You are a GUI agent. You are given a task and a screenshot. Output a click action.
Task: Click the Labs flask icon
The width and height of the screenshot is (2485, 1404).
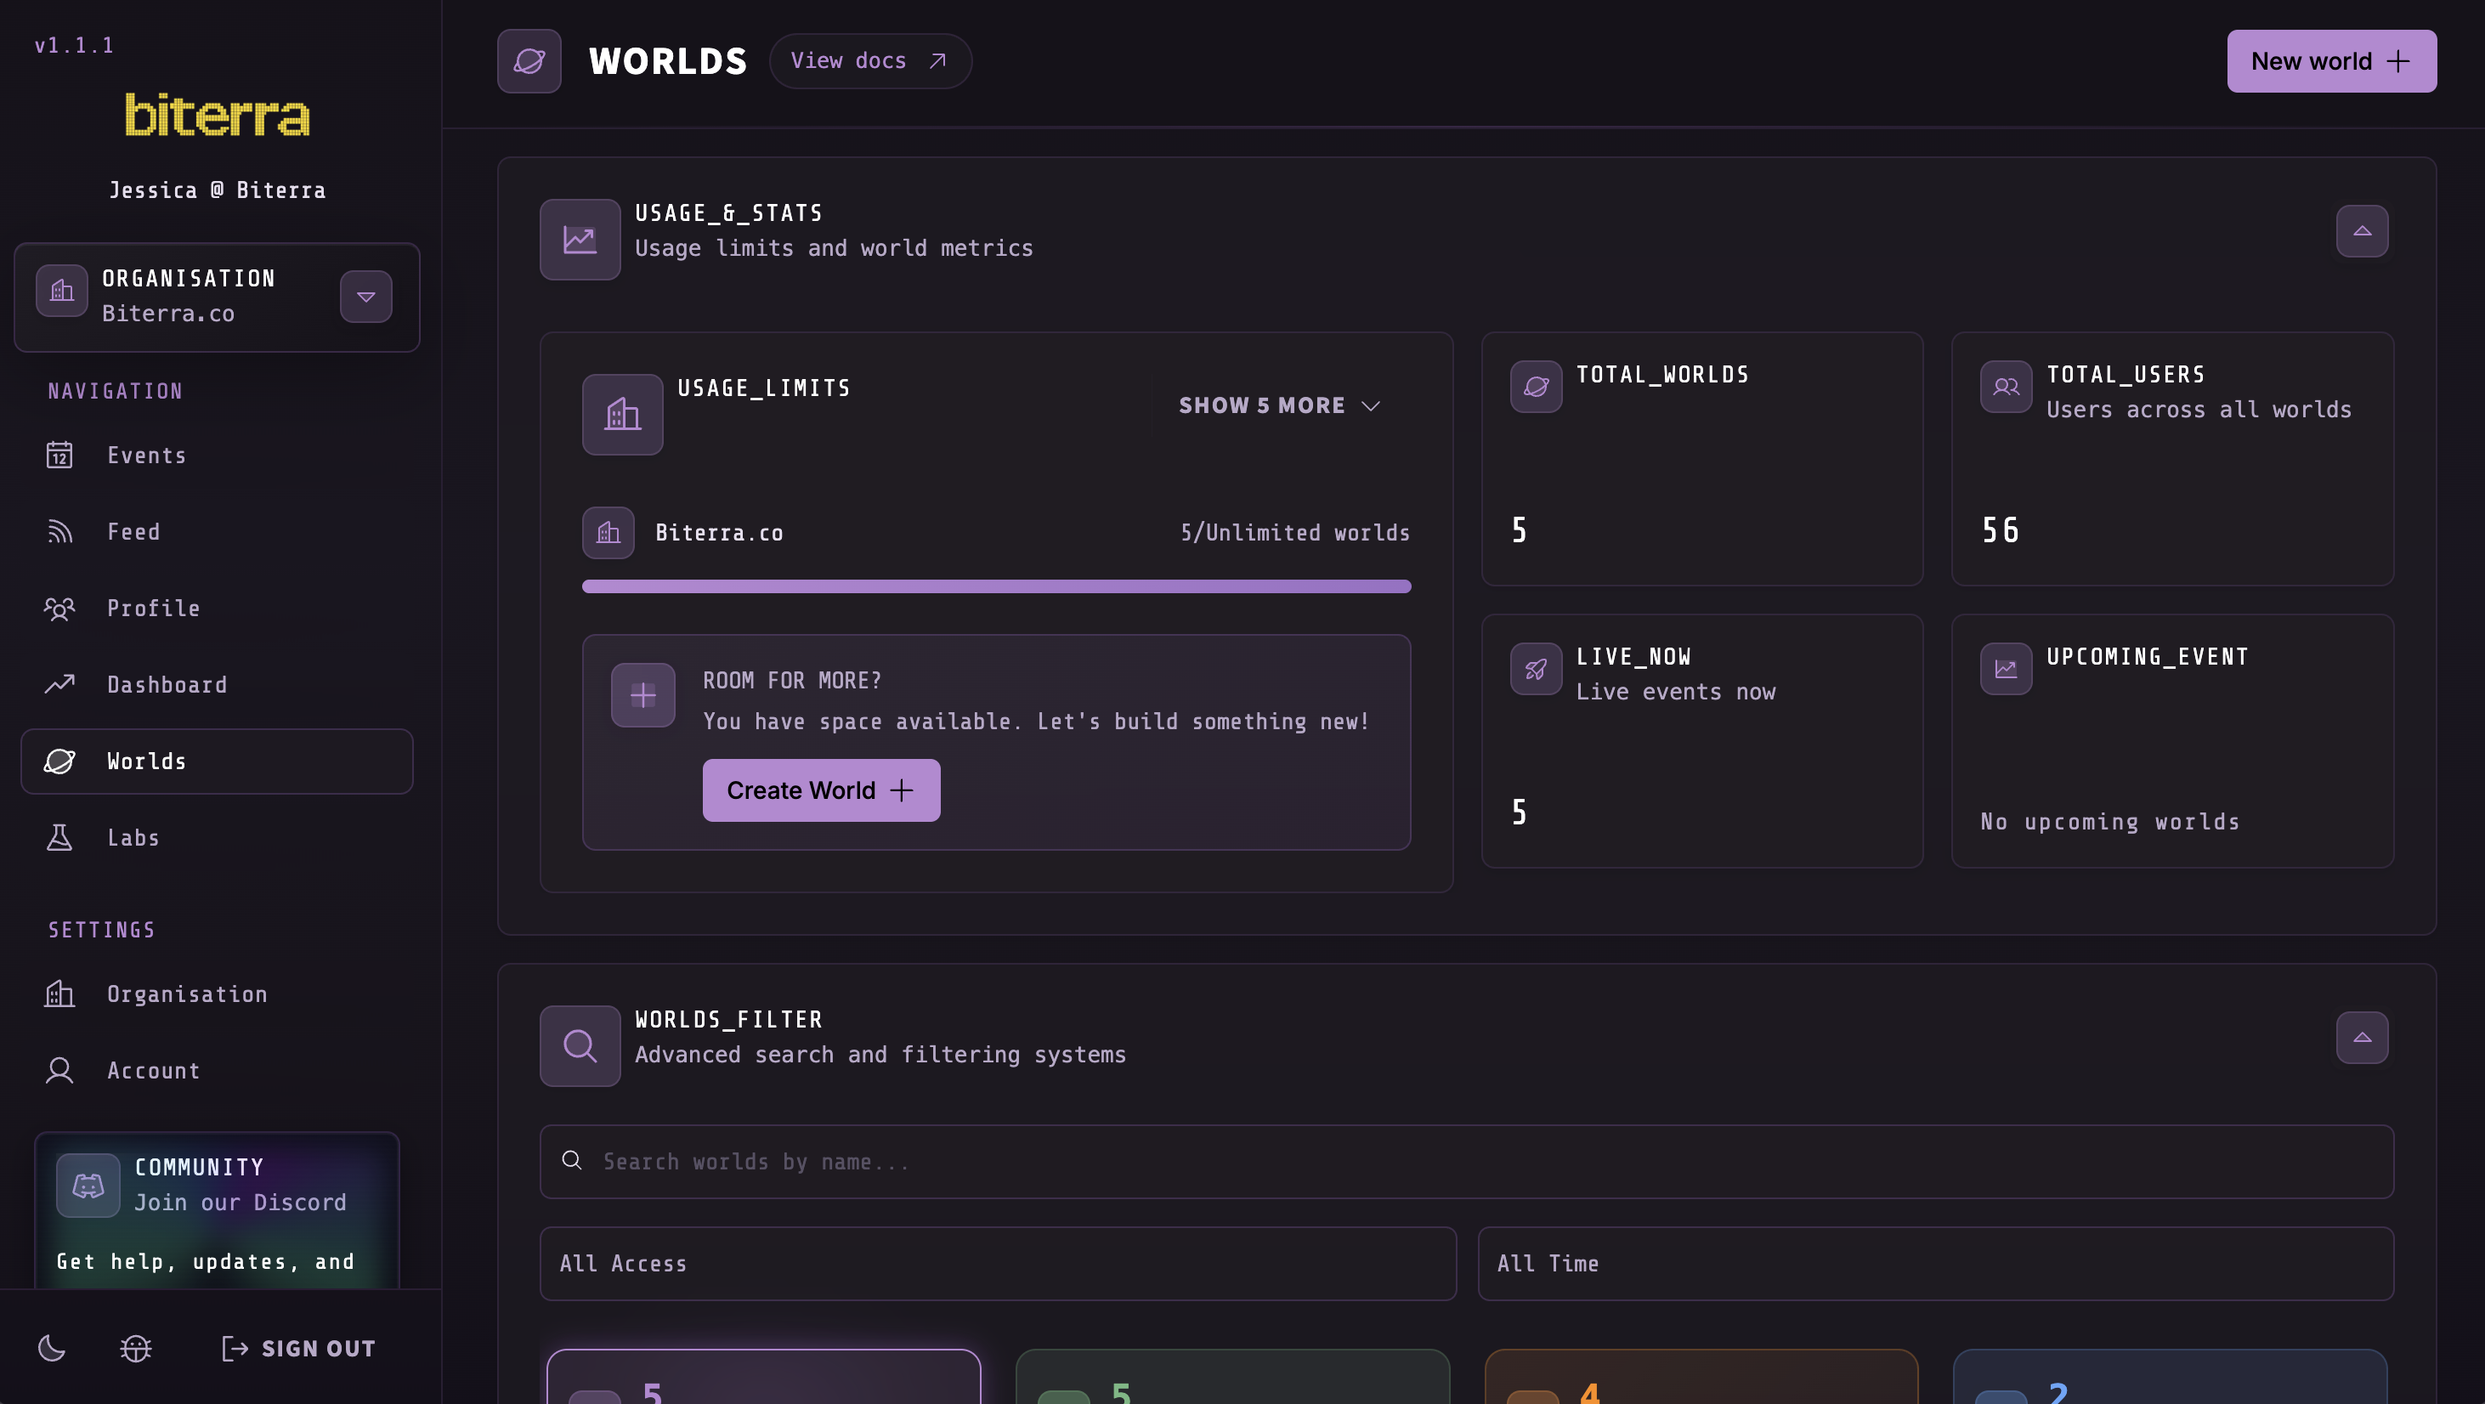(x=59, y=838)
